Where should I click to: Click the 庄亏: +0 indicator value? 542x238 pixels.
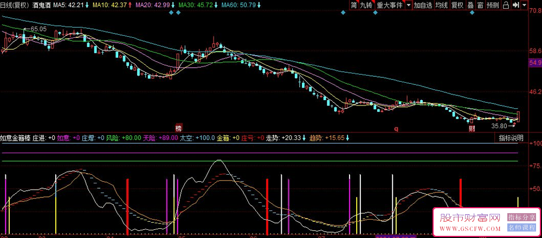point(253,138)
